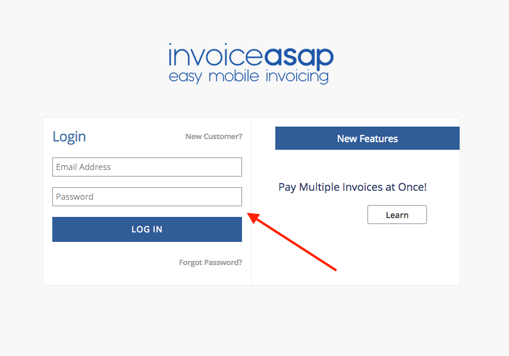Open the Forgot Password? link
The width and height of the screenshot is (509, 356).
210,262
